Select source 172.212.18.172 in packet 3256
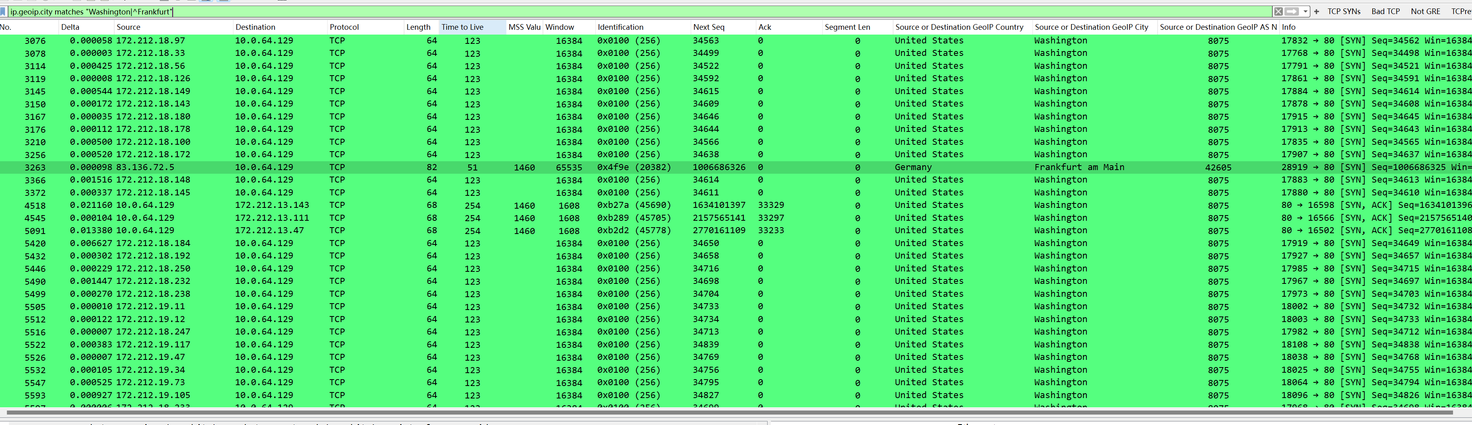 tap(153, 154)
